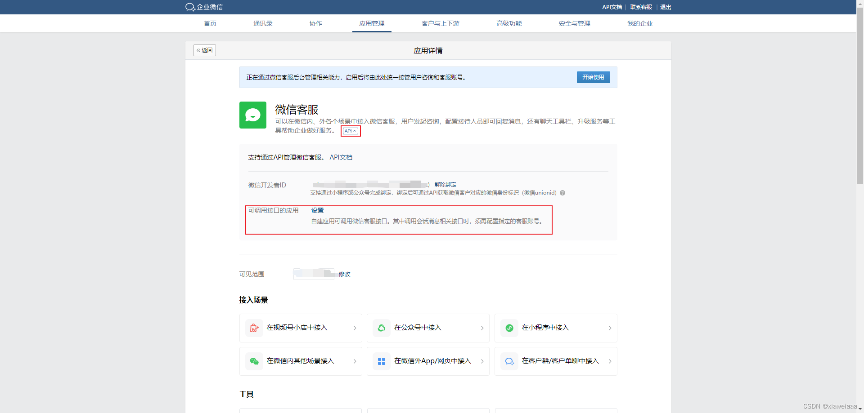
Task: Click the 设置 link for 可调用接口的应用
Action: click(318, 210)
